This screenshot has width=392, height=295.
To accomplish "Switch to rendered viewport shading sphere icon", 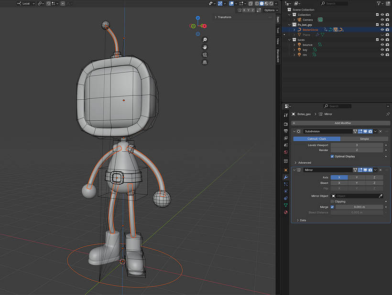I will [272, 4].
